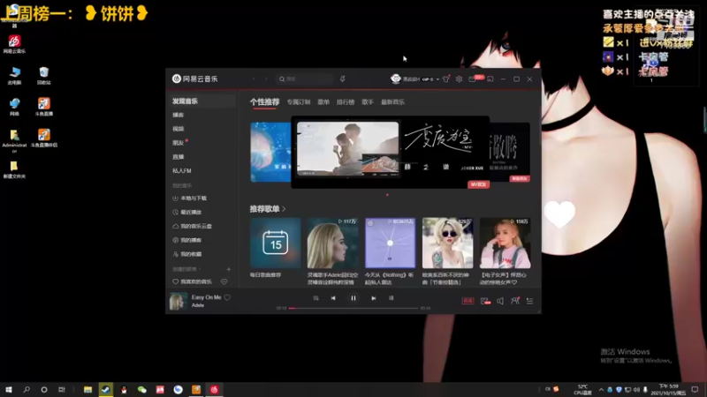Open 本地与下载 in the sidebar

click(190, 198)
